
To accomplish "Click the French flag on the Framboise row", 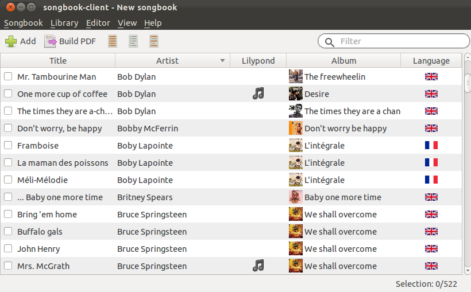I will pos(431,145).
